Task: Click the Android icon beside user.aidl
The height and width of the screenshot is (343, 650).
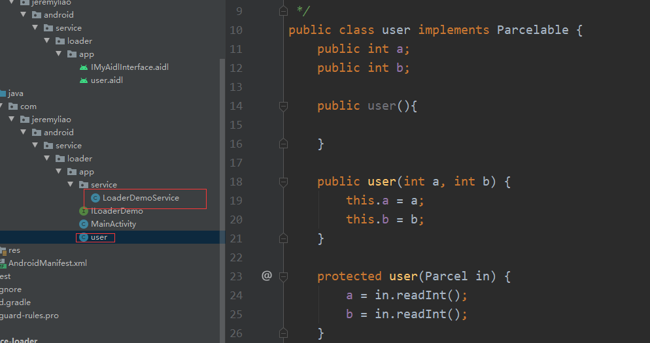Action: pyautogui.click(x=83, y=80)
